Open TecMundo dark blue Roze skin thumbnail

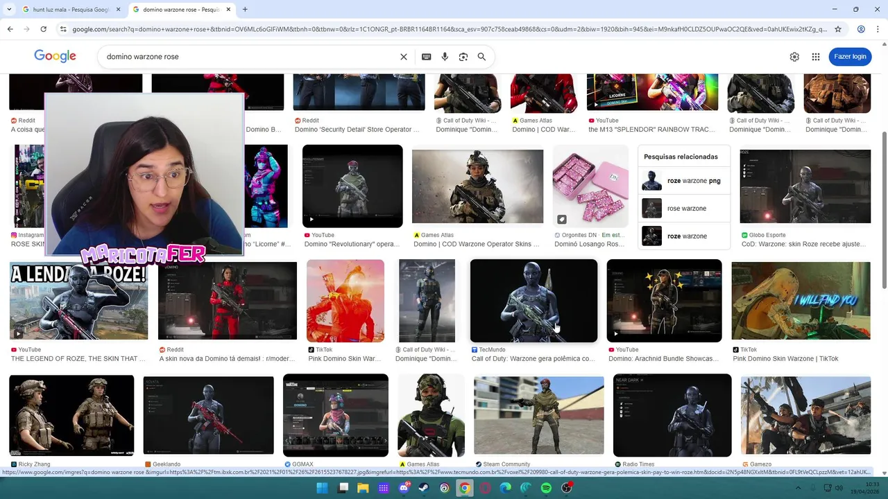[533, 301]
